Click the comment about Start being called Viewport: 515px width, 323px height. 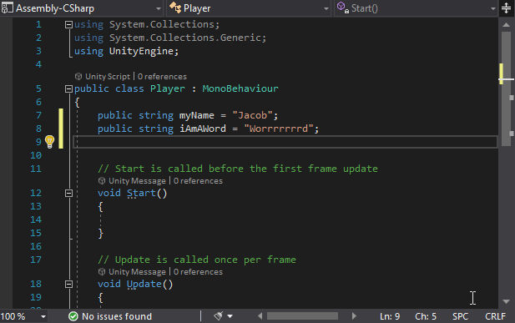237,169
